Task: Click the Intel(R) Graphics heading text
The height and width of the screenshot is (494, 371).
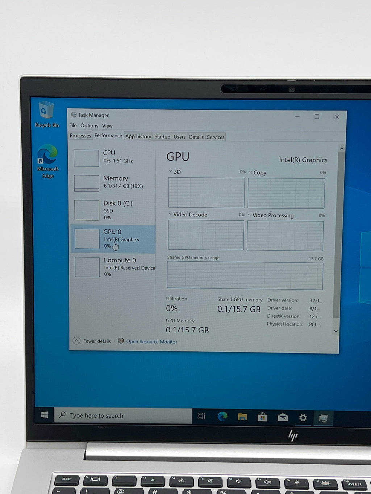Action: coord(303,160)
